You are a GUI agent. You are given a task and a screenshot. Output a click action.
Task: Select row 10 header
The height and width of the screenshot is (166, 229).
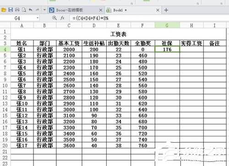(x=5, y=86)
